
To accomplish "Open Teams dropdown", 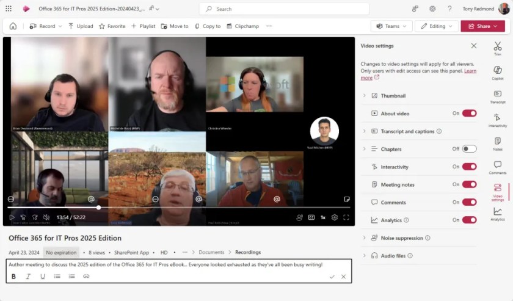I will 391,26.
